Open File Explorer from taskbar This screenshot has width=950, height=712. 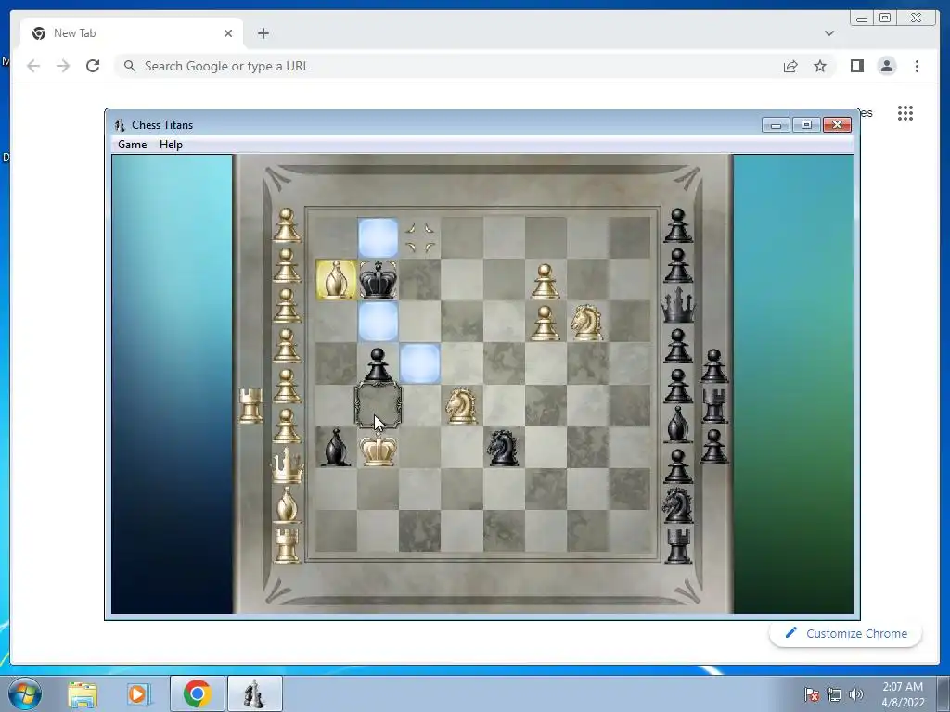pos(83,693)
